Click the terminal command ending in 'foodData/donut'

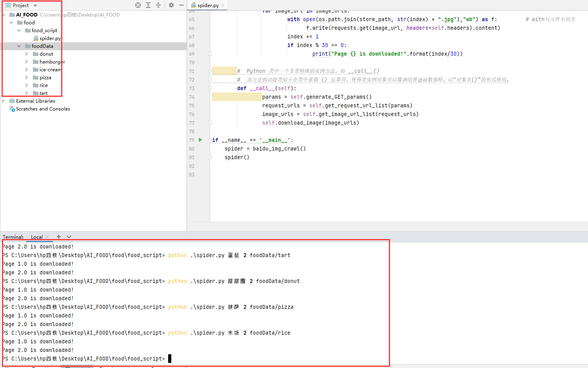(x=234, y=281)
